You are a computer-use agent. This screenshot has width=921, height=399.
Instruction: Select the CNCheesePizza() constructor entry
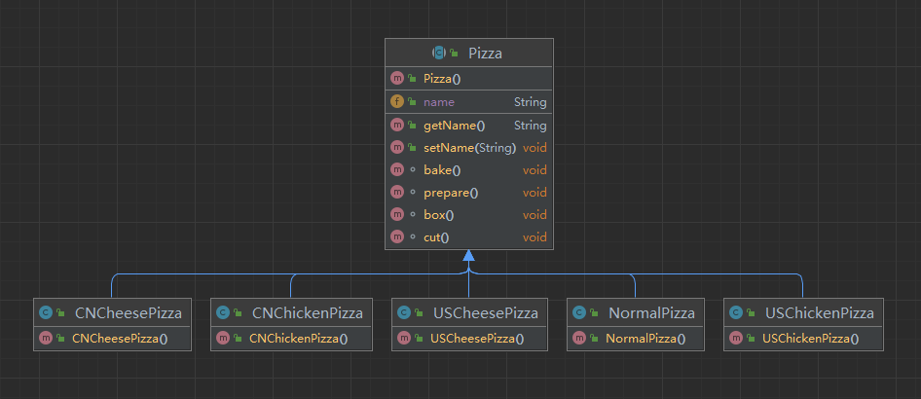[120, 339]
